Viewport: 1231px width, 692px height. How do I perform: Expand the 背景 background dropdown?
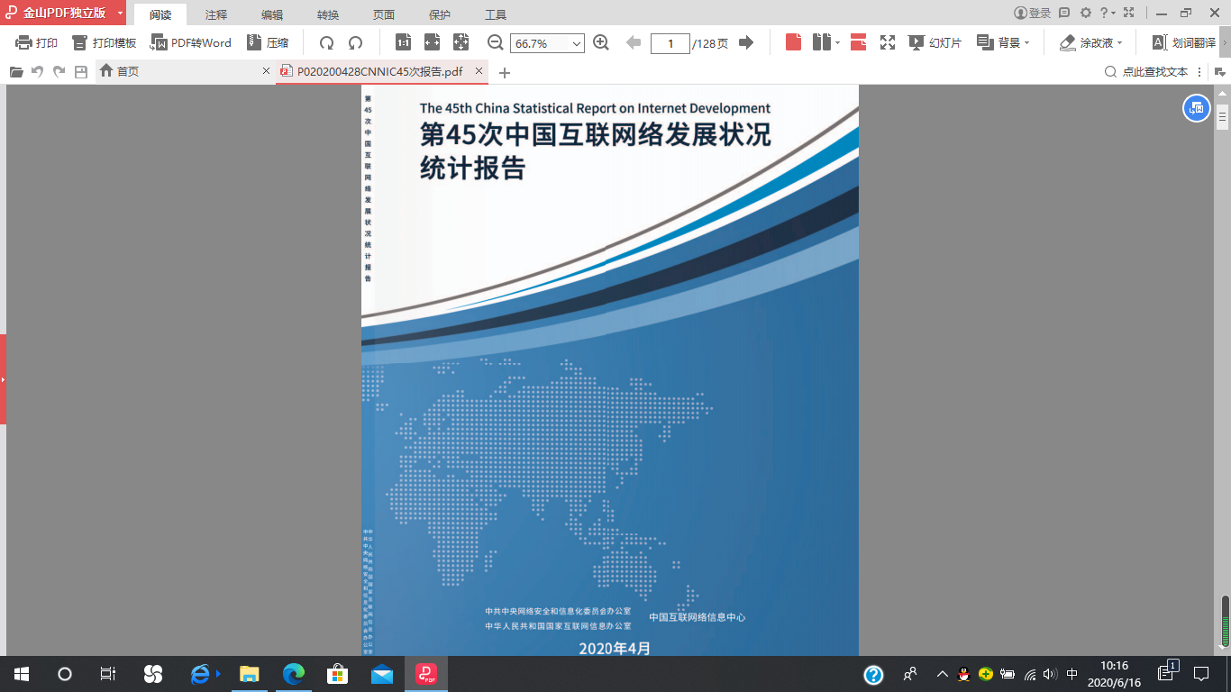click(x=1027, y=43)
